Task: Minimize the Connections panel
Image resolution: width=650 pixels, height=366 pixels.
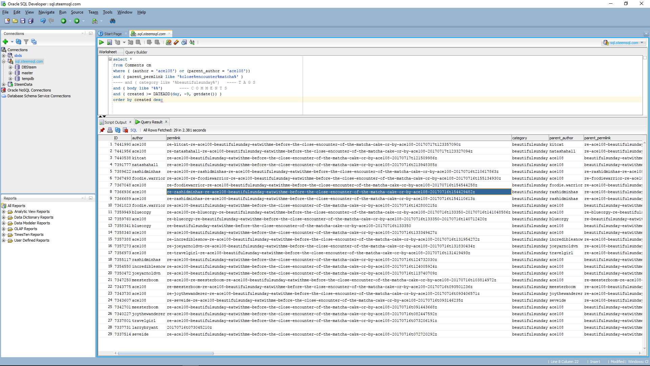Action: click(x=91, y=33)
